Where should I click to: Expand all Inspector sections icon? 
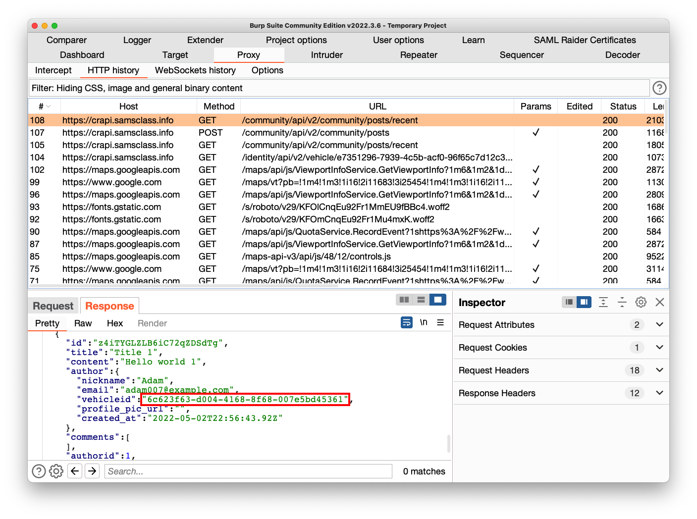pyautogui.click(x=603, y=302)
